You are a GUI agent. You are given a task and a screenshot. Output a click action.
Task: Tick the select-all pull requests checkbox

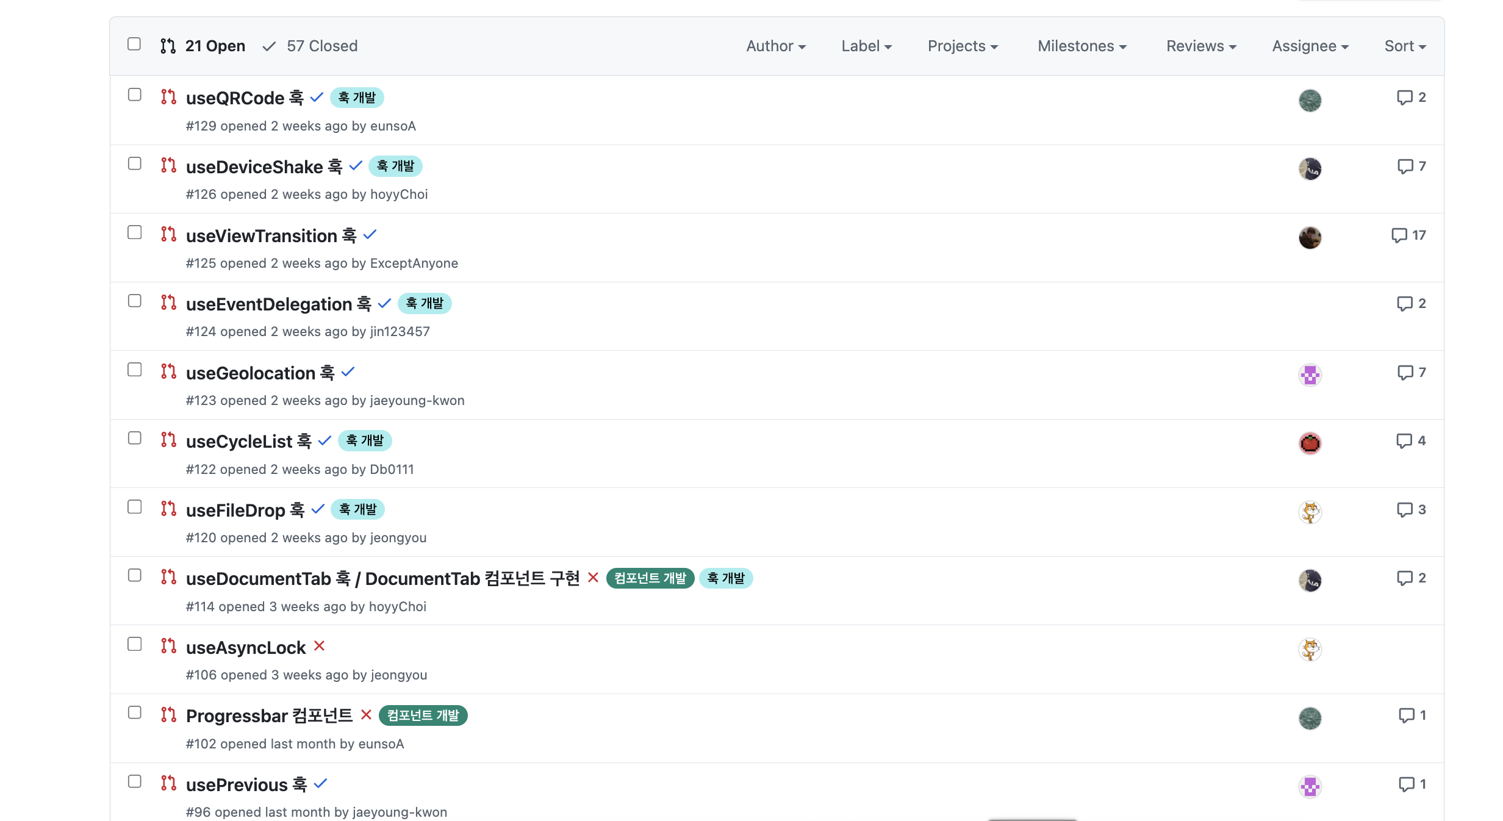click(134, 44)
